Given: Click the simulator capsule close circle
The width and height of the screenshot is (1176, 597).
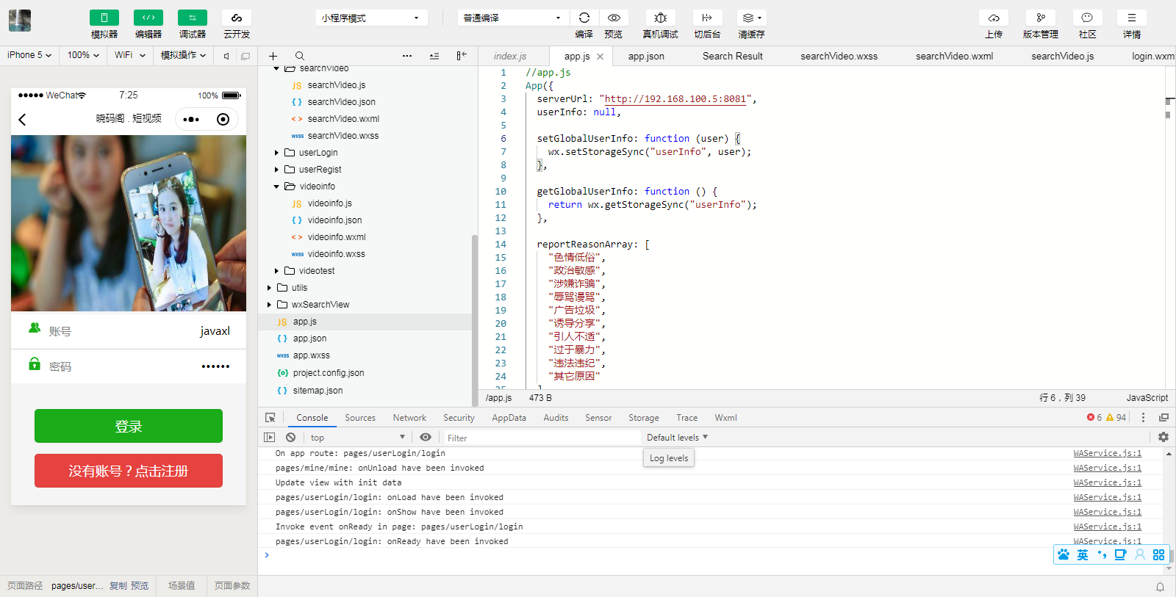Looking at the screenshot, I should pos(223,119).
